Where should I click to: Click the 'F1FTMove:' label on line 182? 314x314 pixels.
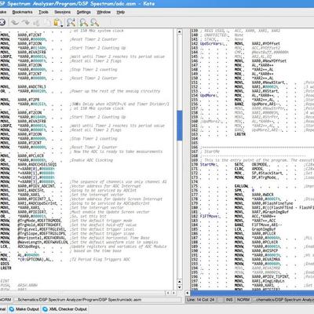pos(210,217)
